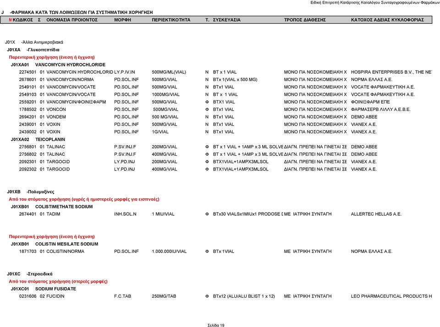Click product code 2092301
Image resolution: width=440 pixels, height=327 pixels.
click(27, 162)
